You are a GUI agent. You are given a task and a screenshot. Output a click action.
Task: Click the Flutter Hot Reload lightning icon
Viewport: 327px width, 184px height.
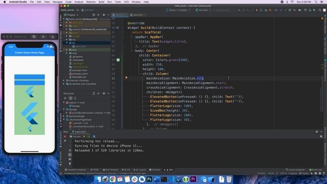coord(256,10)
